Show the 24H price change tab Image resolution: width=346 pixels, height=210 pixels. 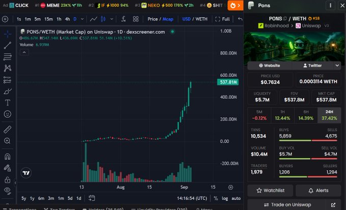329,115
